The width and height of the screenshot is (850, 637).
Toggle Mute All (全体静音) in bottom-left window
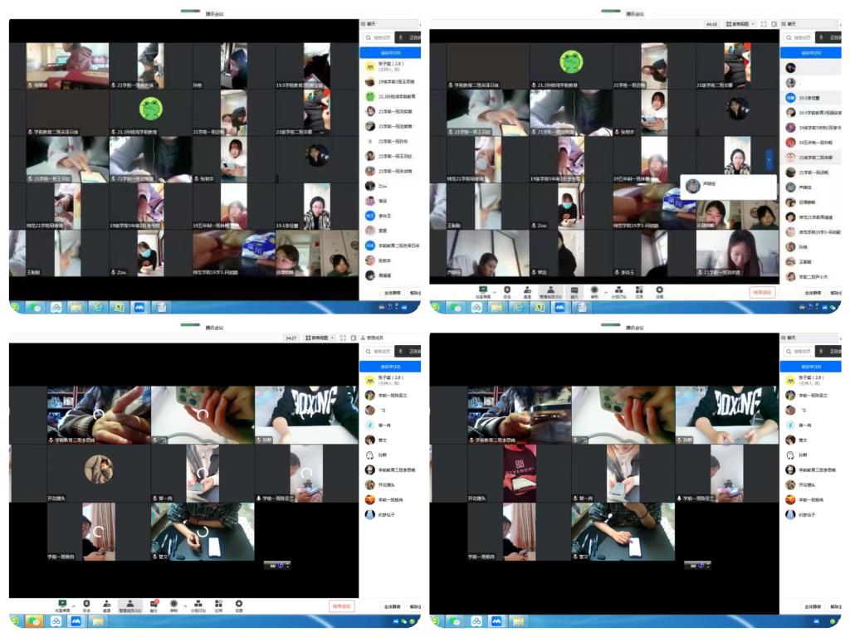pyautogui.click(x=392, y=606)
